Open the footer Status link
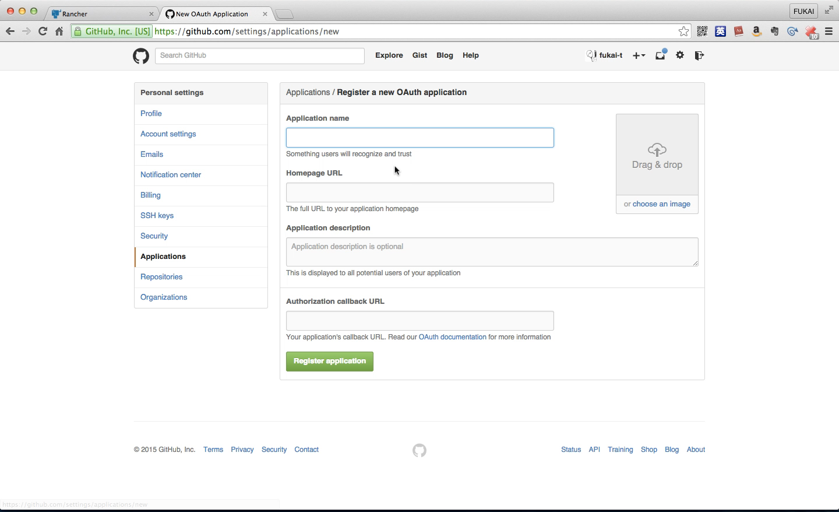This screenshot has height=512, width=839. click(571, 450)
